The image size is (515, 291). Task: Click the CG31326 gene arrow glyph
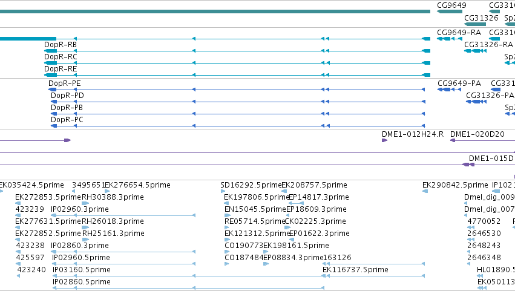tap(475, 24)
